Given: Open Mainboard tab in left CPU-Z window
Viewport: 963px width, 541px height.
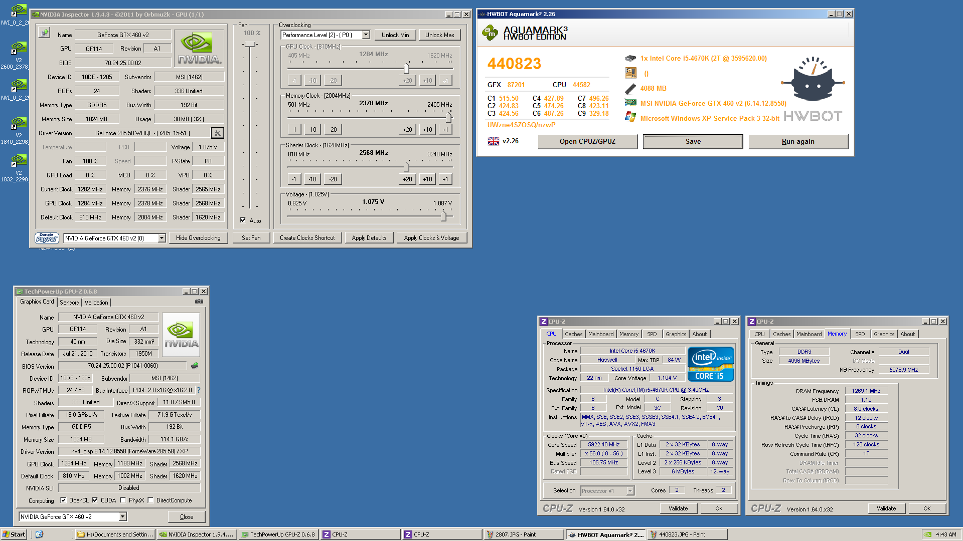Looking at the screenshot, I should tap(601, 334).
